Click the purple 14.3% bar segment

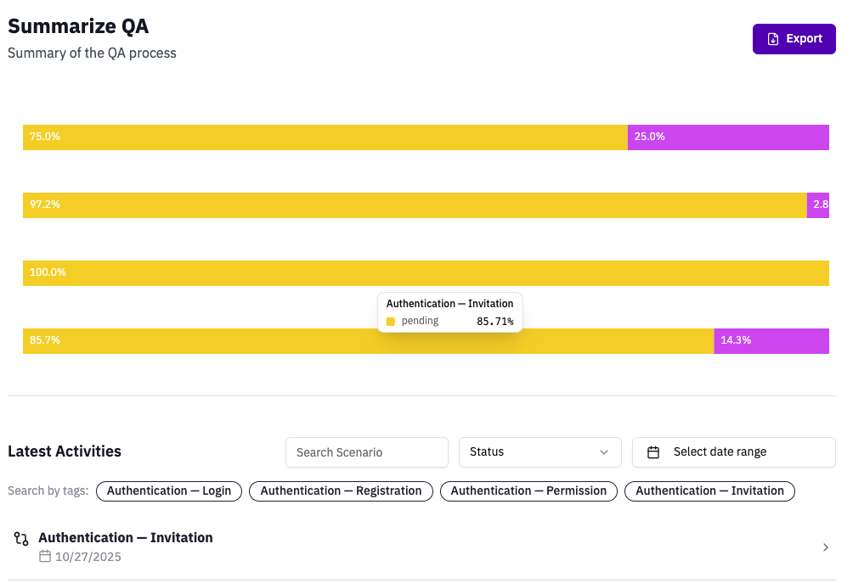[771, 341]
